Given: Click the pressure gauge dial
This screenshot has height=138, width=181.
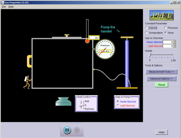Looking at the screenshot, I should [x=105, y=49].
